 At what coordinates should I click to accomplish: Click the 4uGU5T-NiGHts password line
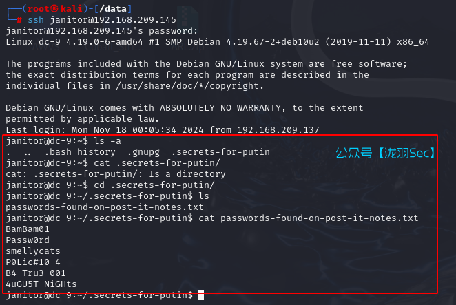click(x=41, y=284)
